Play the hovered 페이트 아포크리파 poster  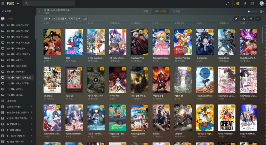tap(96, 80)
